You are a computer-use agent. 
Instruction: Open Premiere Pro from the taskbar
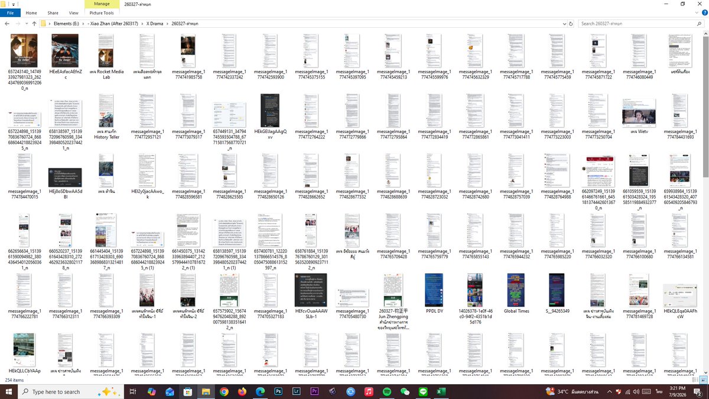click(x=314, y=391)
